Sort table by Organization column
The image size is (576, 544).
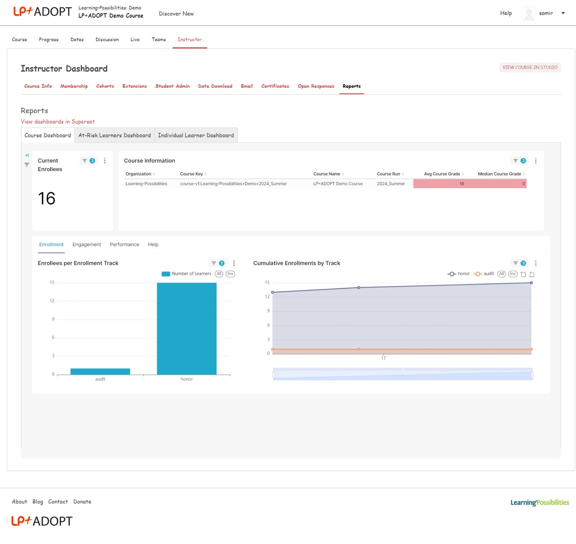(x=140, y=174)
